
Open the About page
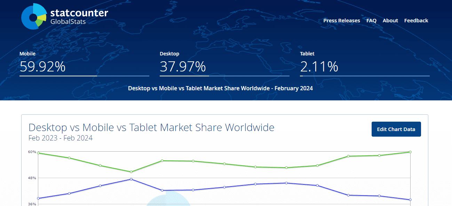click(390, 21)
